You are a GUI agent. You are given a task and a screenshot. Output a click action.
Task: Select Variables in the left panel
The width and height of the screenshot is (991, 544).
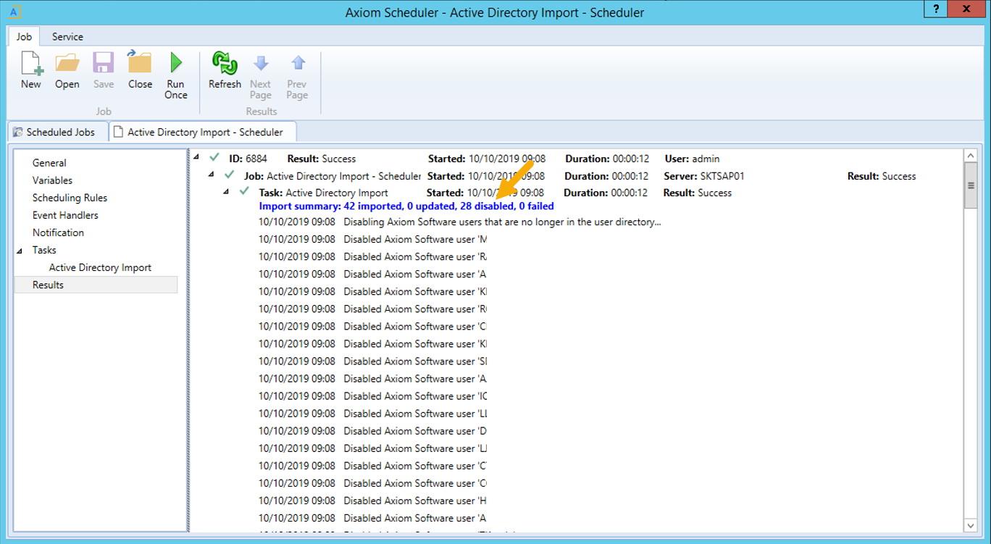(x=52, y=180)
